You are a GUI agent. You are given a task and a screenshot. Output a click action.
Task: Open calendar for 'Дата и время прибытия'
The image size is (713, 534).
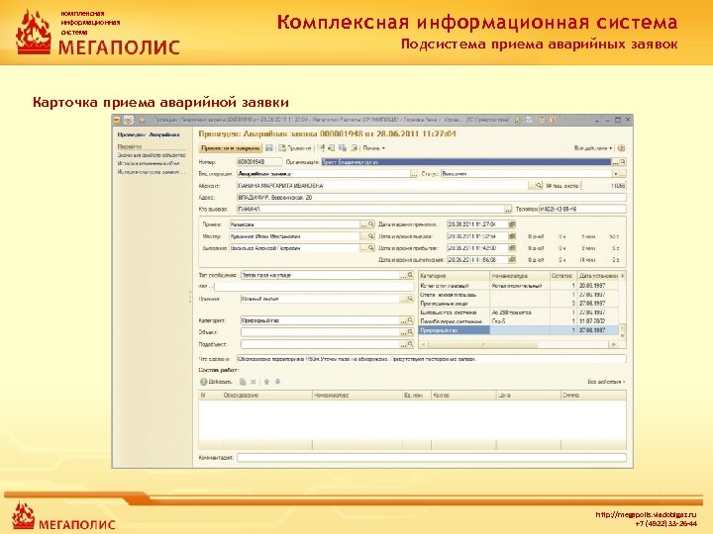point(512,248)
